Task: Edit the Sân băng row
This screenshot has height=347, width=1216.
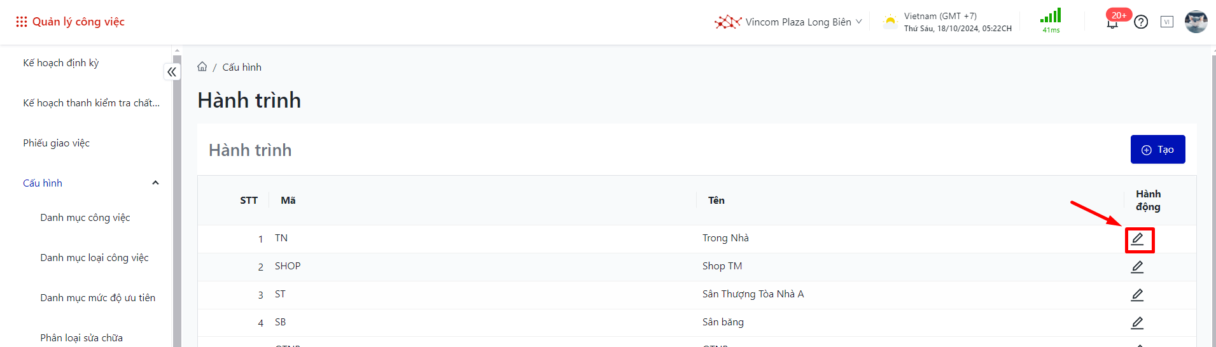Action: pos(1137,323)
